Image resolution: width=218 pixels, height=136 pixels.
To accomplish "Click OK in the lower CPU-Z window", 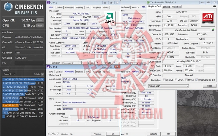I will click(x=113, y=134).
